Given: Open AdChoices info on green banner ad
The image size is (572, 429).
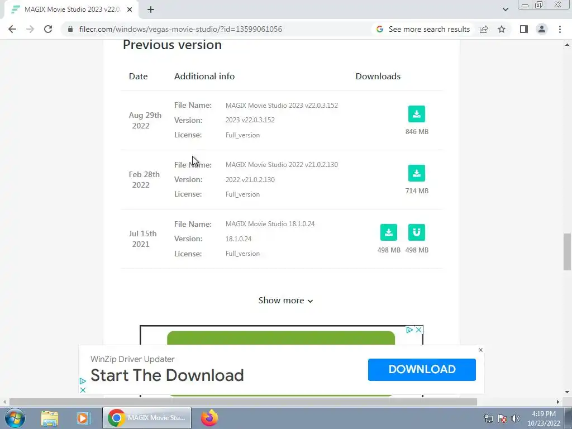Looking at the screenshot, I should [x=409, y=330].
